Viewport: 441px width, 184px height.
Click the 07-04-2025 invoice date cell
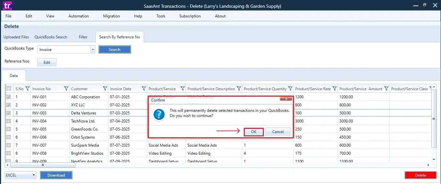pos(127,121)
